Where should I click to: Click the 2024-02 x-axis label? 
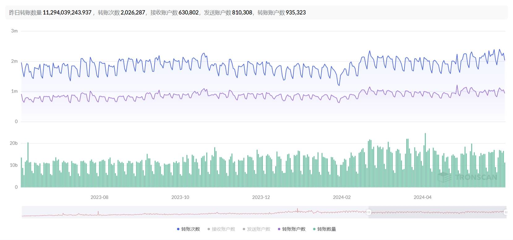[342, 197]
